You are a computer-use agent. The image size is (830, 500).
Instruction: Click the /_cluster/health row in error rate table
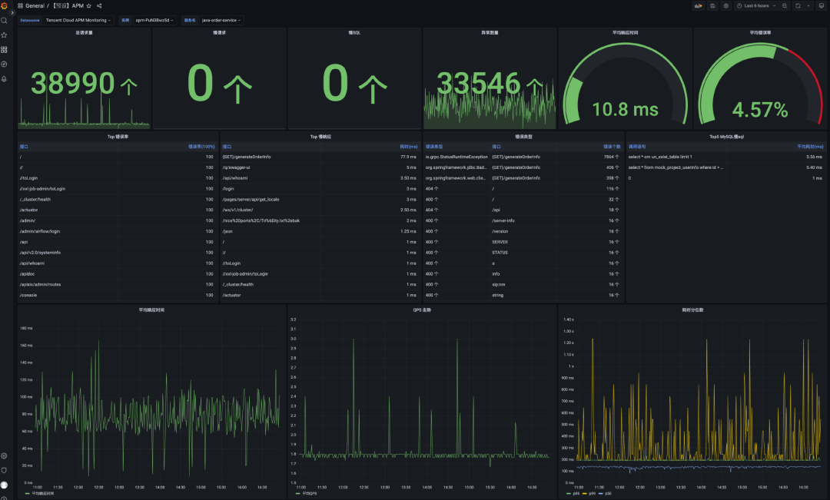click(118, 200)
